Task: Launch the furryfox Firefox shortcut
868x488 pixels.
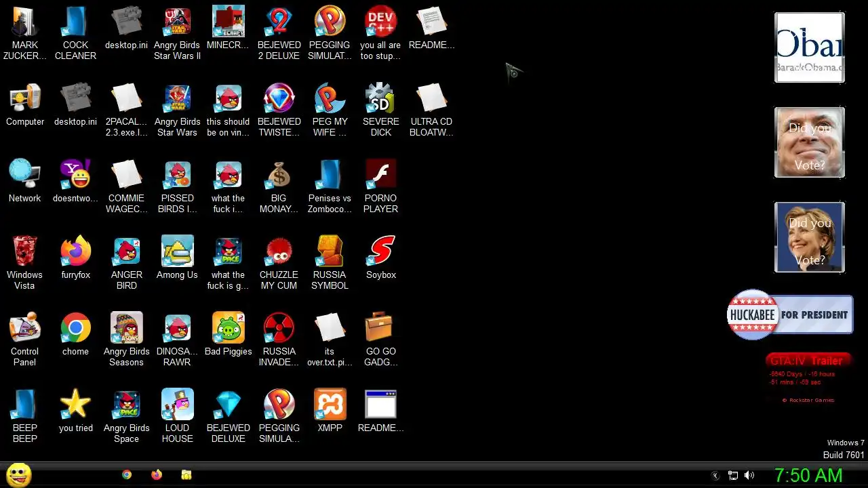Action: (x=75, y=258)
